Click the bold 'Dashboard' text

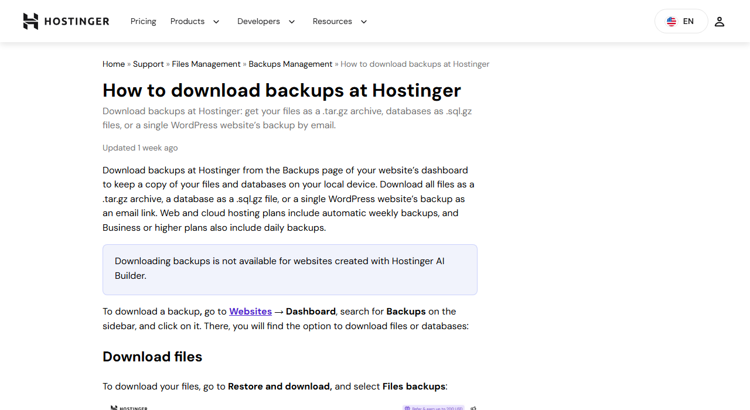[311, 311]
